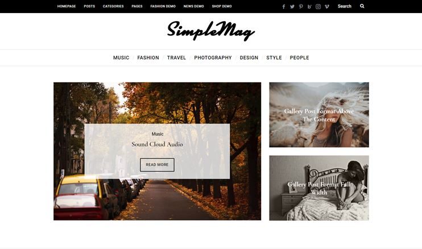Open the Posts top menu
422x249 pixels.
pos(89,6)
